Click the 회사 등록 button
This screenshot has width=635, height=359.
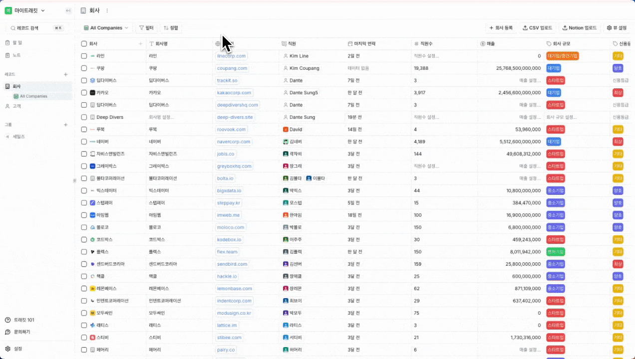pos(501,28)
